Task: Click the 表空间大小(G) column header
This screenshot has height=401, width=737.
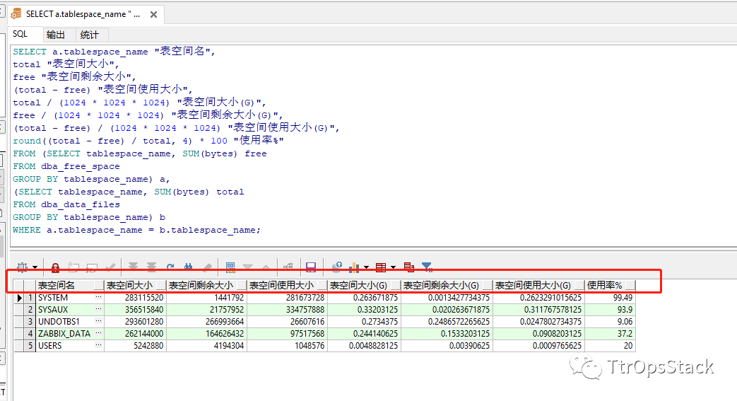Action: (x=364, y=285)
